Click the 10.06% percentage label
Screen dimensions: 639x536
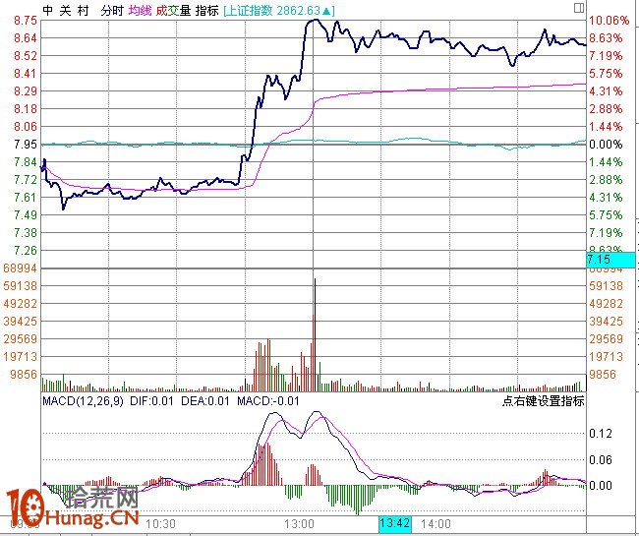tap(609, 21)
